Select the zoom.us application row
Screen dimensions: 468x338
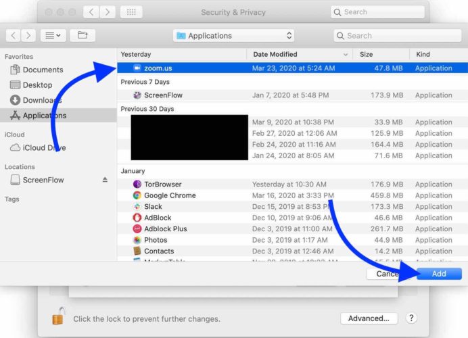pos(292,68)
